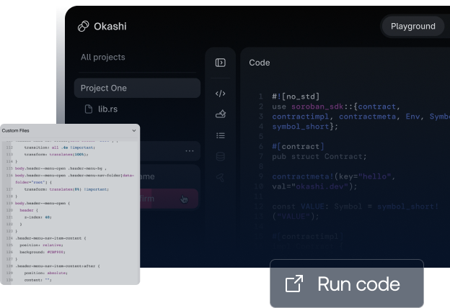Click line 124 .header-menu-nav-item-content
The width and height of the screenshot is (450, 308).
(x=50, y=238)
